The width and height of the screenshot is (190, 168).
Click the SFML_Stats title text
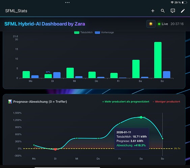pyautogui.click(x=16, y=11)
